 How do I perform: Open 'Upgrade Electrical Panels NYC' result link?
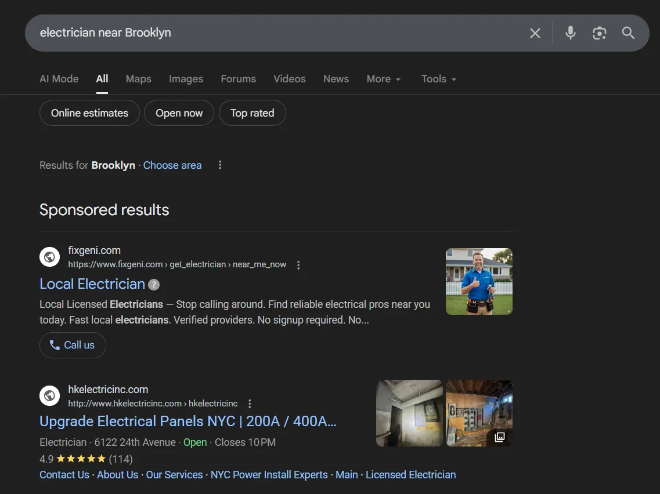pyautogui.click(x=187, y=422)
